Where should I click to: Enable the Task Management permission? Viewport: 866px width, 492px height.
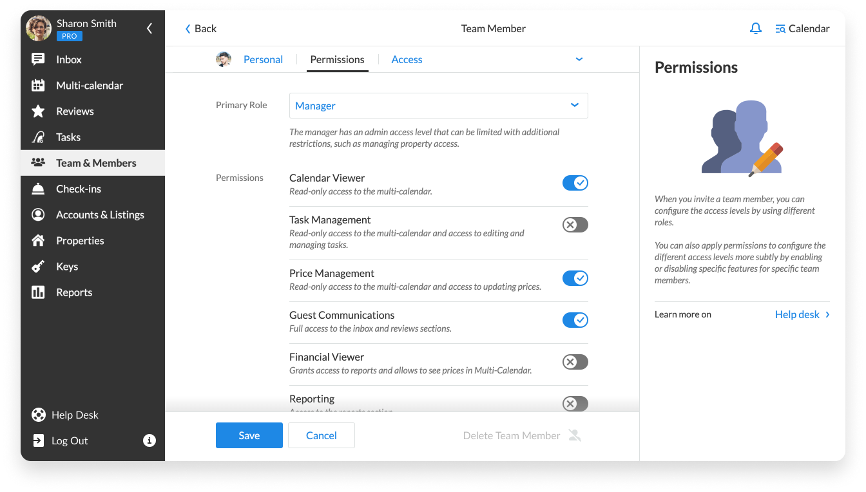(x=575, y=224)
